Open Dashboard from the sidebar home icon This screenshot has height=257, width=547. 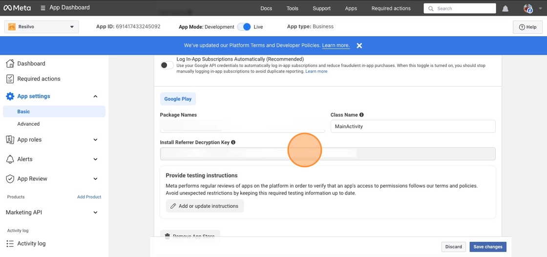10,64
